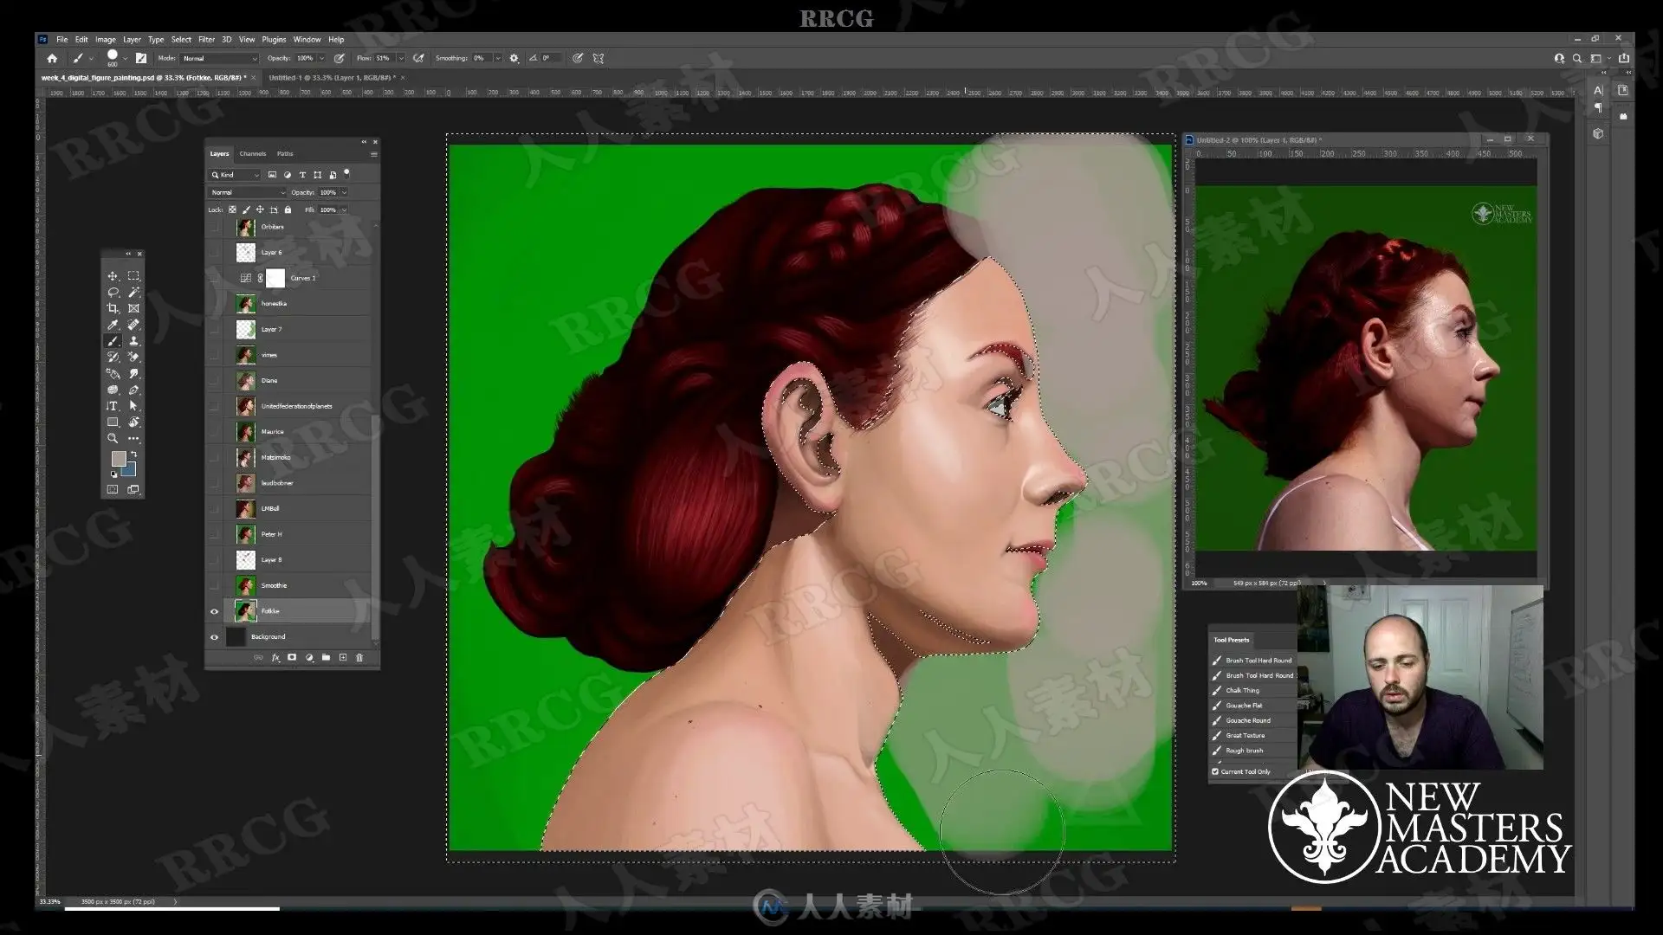This screenshot has height=935, width=1663.
Task: Select the Rotate View tool
Action: (133, 422)
